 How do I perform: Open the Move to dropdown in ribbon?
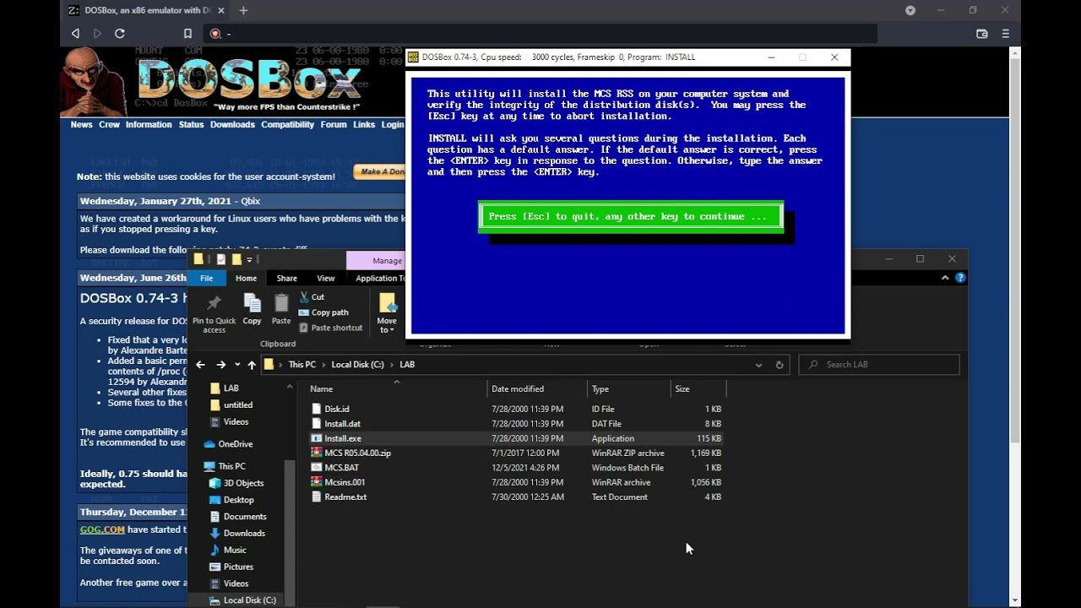[x=387, y=312]
